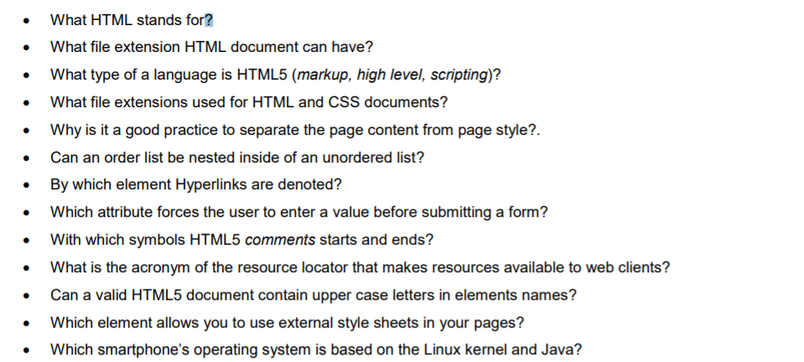The image size is (804, 362).
Task: Click 'What type of a language is HTML5'
Action: coord(169,75)
